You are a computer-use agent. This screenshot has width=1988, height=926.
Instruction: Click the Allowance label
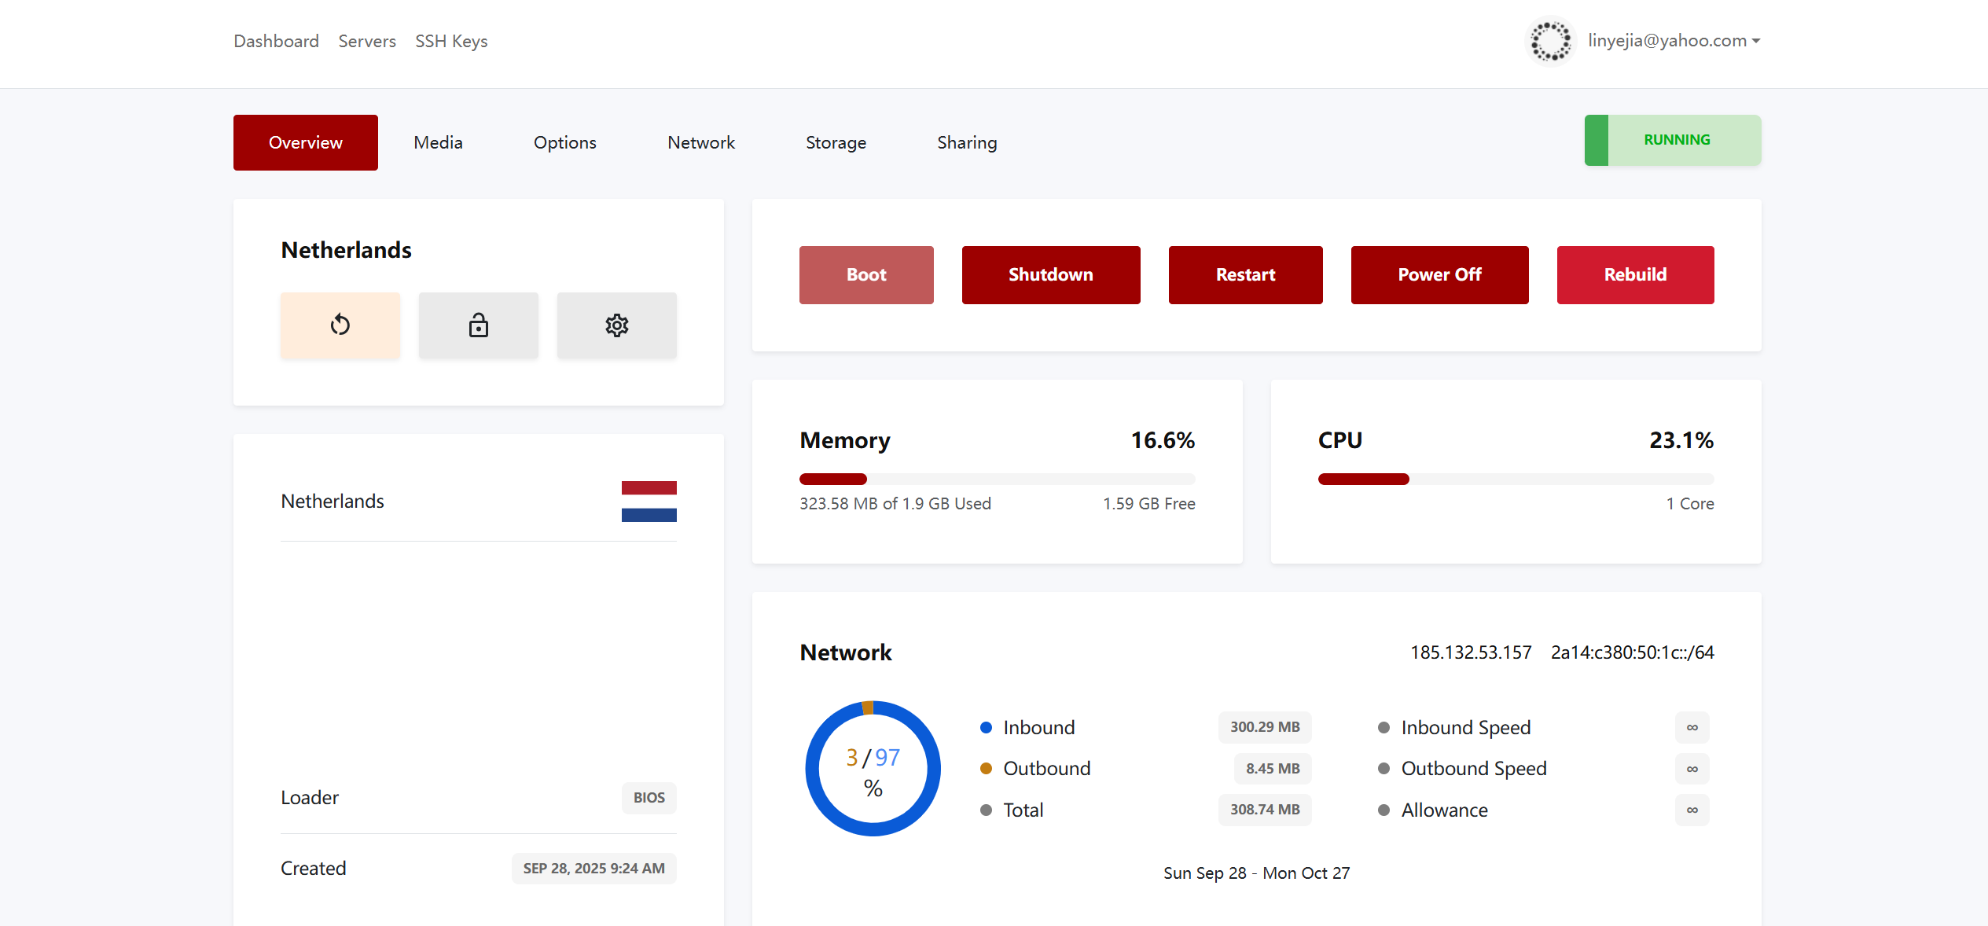coord(1445,810)
